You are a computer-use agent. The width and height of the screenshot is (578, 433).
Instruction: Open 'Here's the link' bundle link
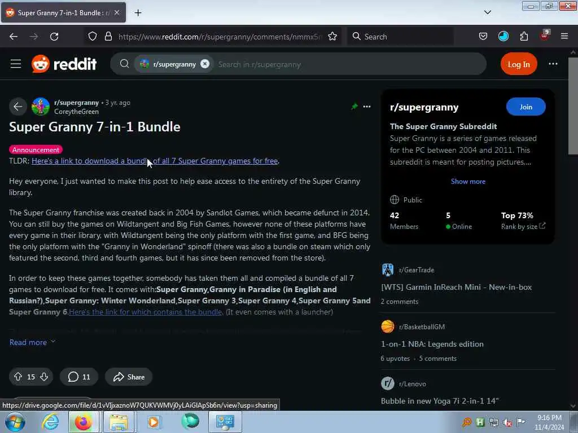(145, 312)
